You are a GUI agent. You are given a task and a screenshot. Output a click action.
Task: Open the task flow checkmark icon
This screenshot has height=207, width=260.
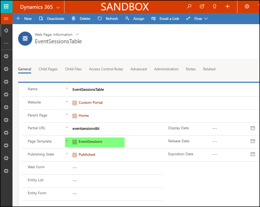(x=202, y=6)
